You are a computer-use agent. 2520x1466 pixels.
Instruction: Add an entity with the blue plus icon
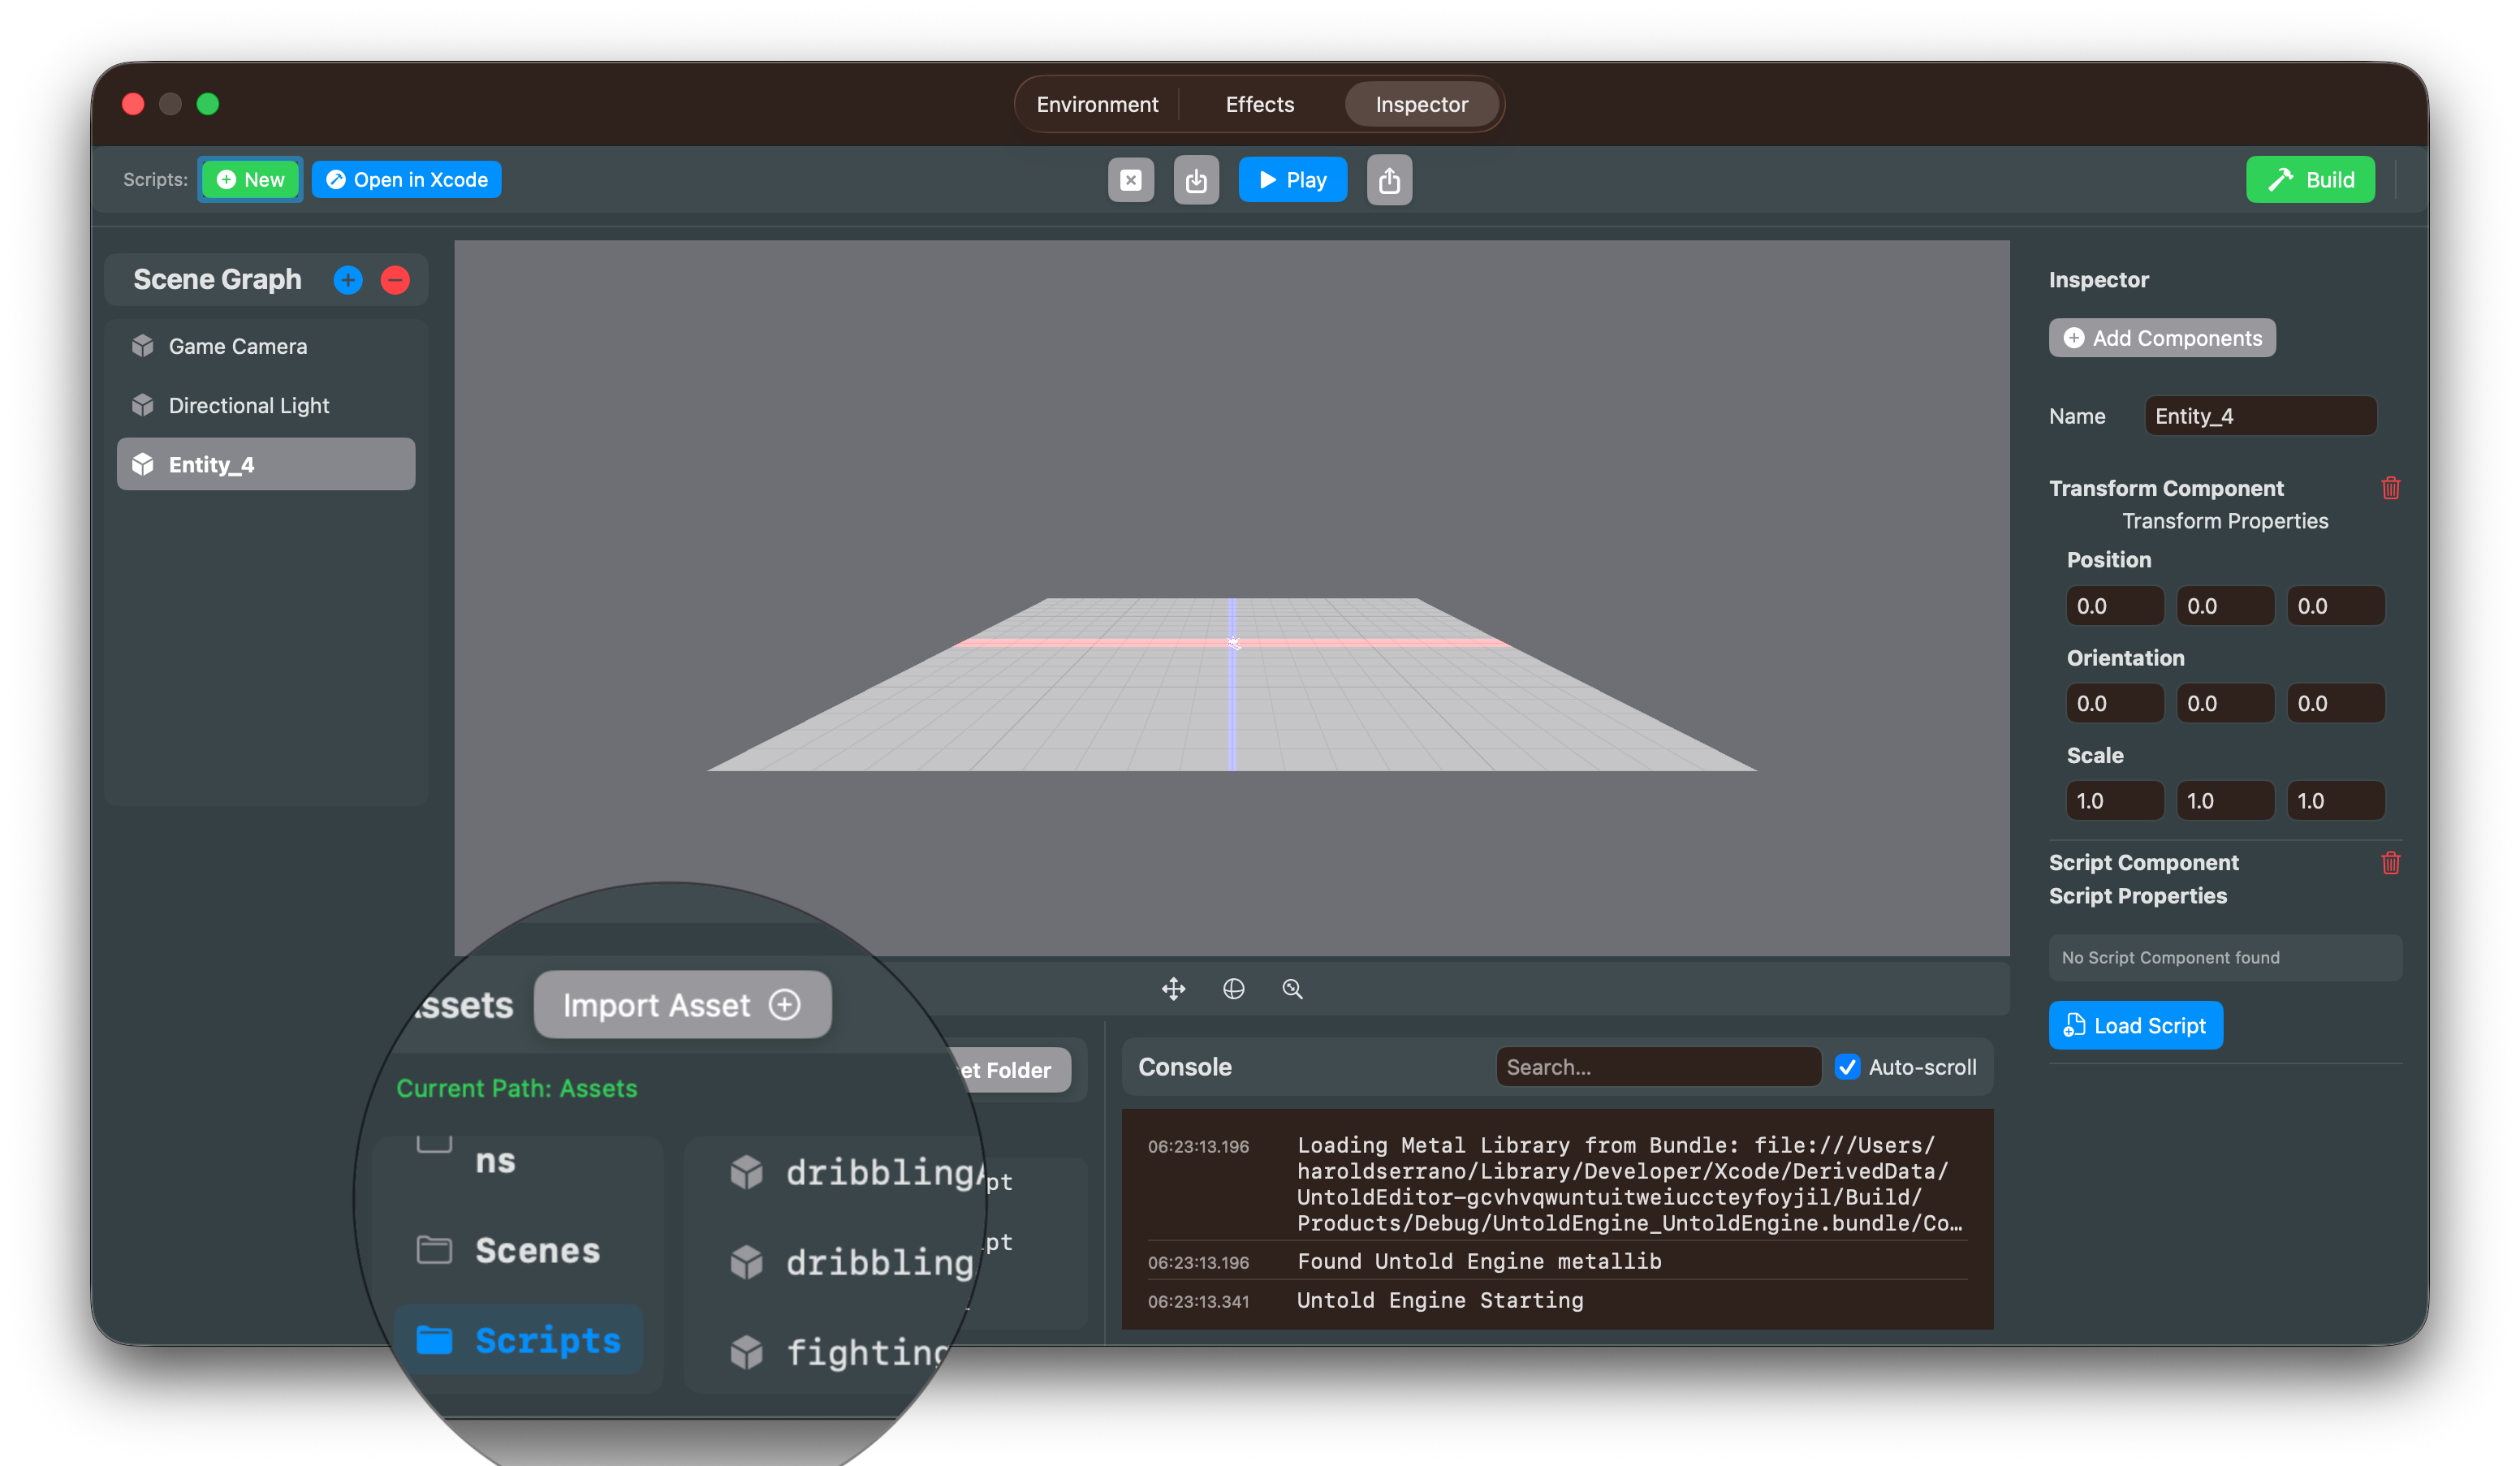[347, 280]
